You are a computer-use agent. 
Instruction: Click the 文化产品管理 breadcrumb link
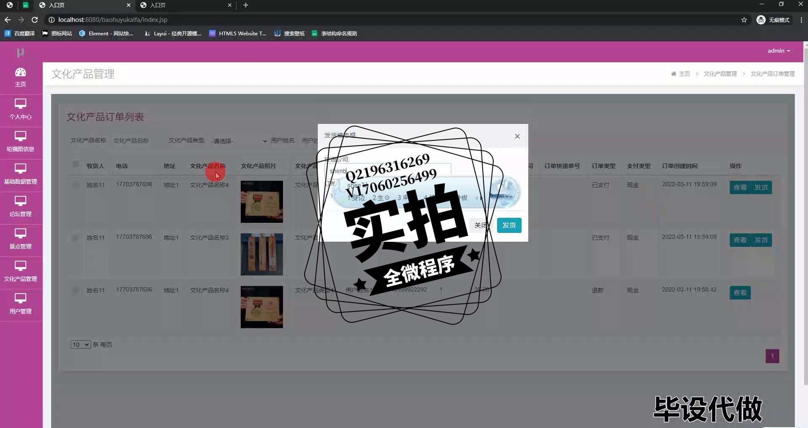[720, 74]
